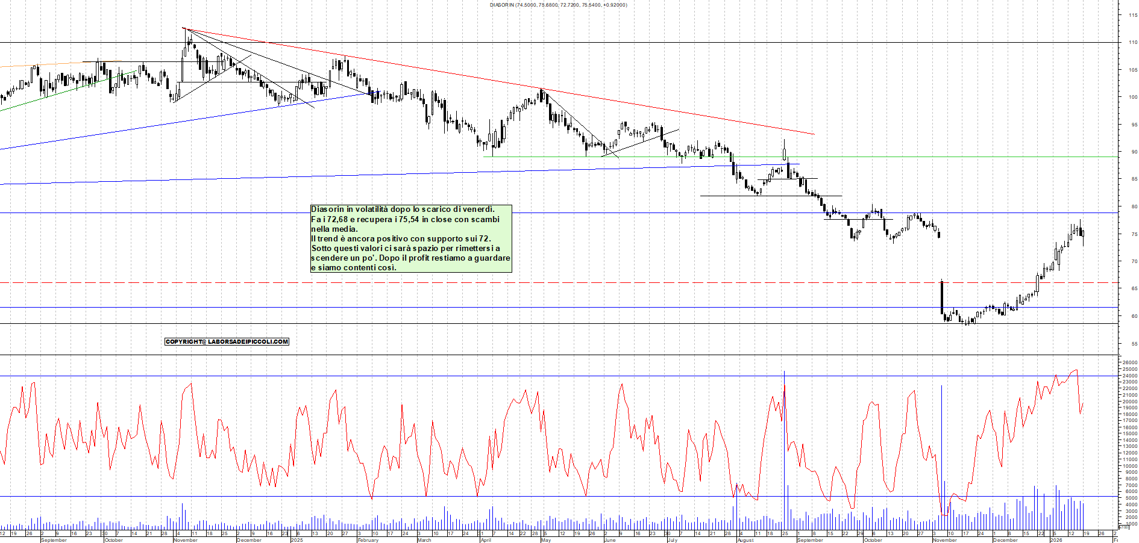Screen dimensions: 1139x543
Task: Click the 2026 year label on time axis
Action: click(x=1056, y=540)
